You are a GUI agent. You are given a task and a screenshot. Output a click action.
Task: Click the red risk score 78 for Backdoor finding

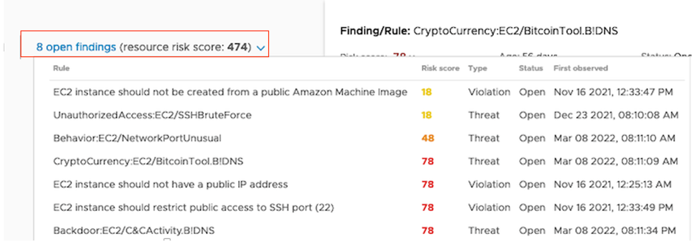[427, 231]
